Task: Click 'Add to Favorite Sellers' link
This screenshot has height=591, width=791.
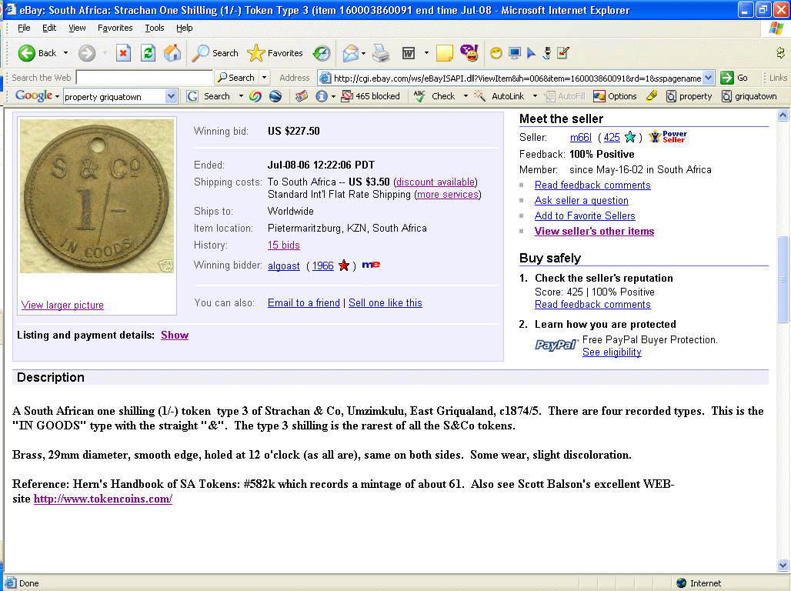Action: pyautogui.click(x=585, y=216)
